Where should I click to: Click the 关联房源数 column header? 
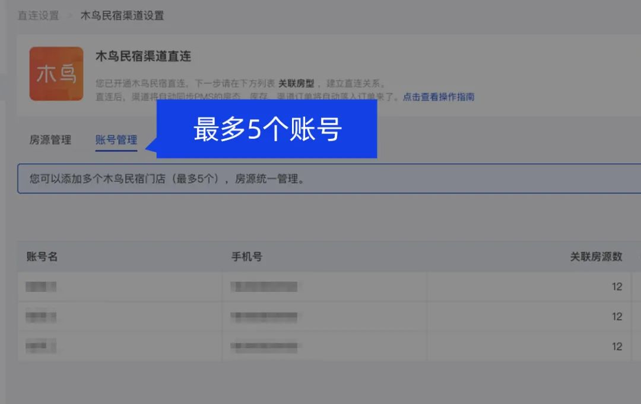point(596,256)
